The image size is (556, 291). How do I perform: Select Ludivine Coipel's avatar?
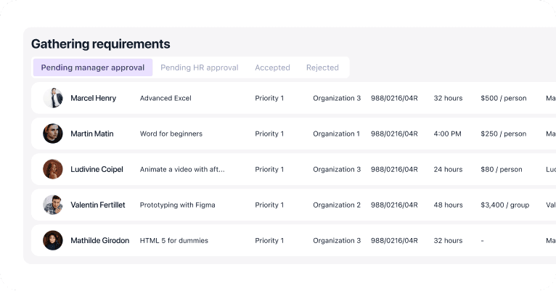(53, 169)
